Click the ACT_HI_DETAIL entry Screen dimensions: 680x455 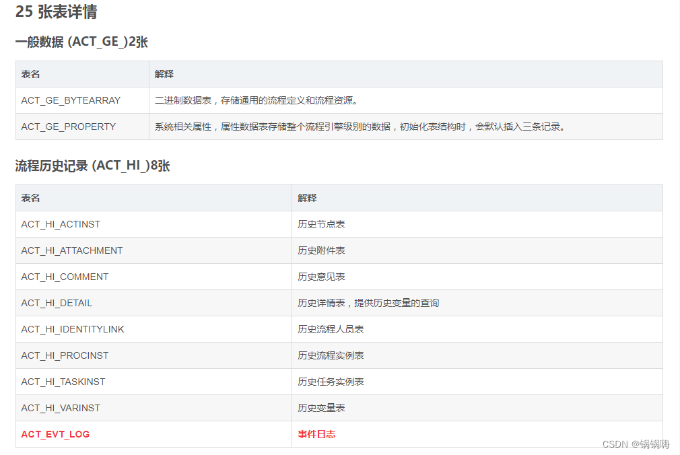[x=57, y=303]
